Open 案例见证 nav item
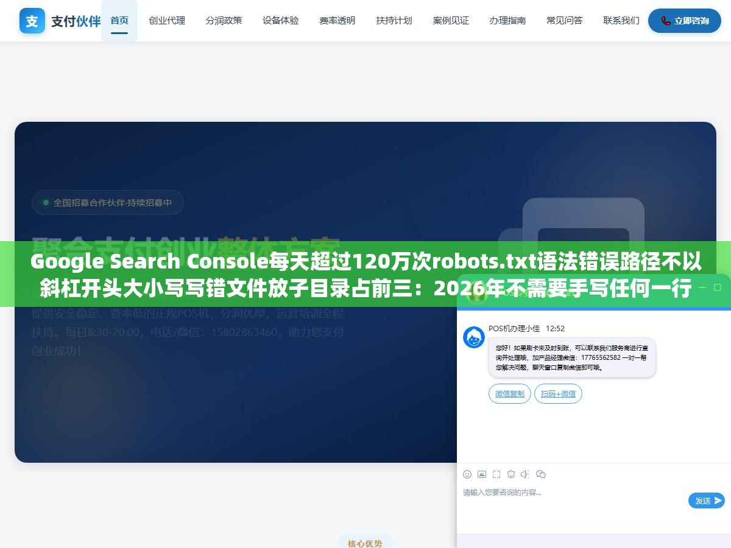 point(451,21)
